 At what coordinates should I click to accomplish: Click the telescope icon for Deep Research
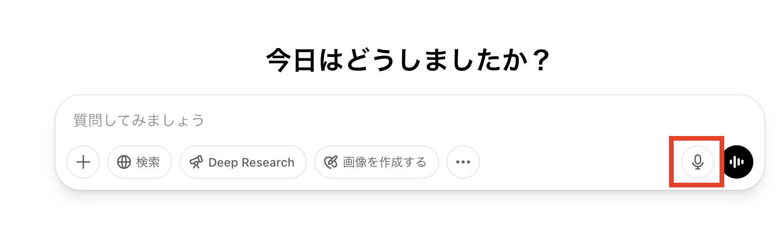(196, 162)
